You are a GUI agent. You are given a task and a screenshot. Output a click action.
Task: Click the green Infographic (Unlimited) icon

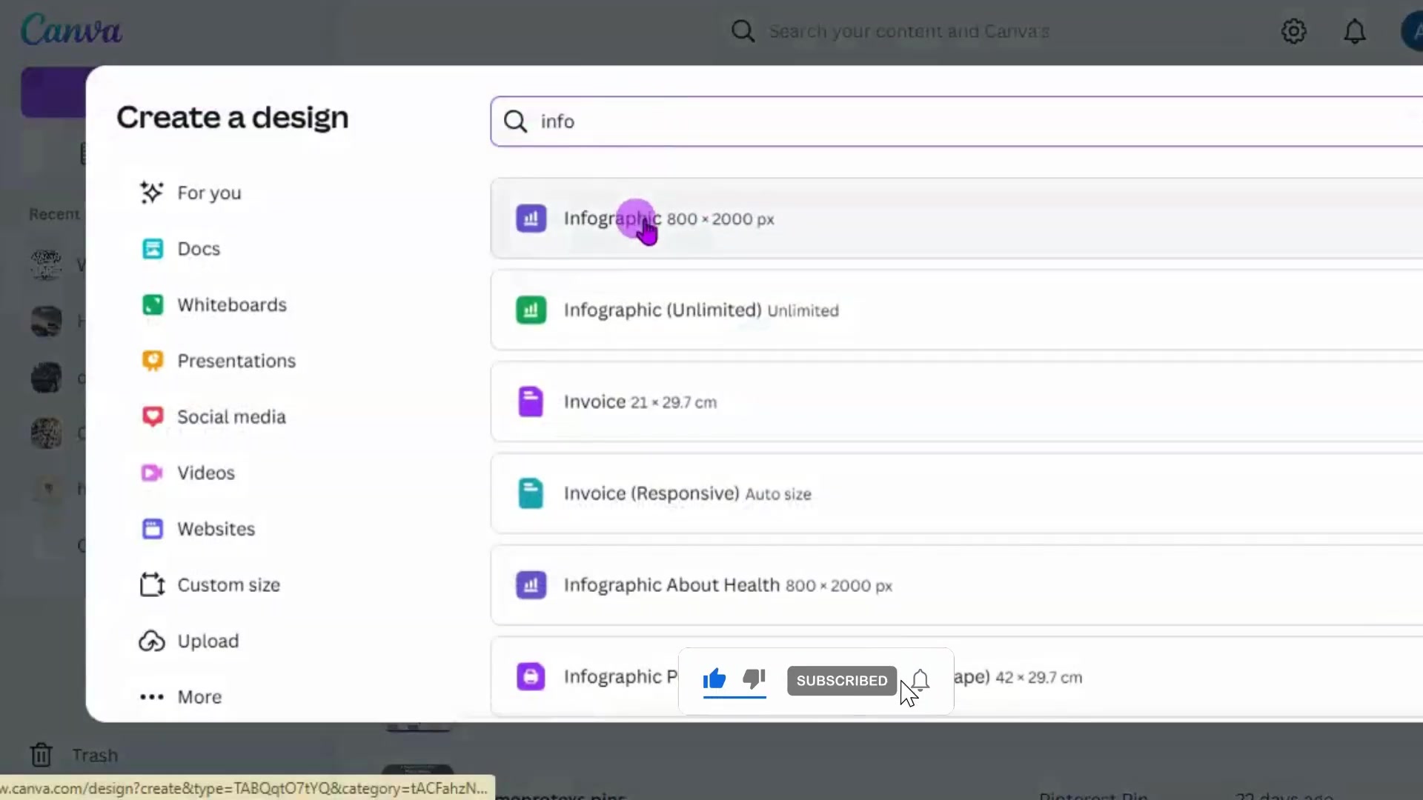click(x=531, y=310)
